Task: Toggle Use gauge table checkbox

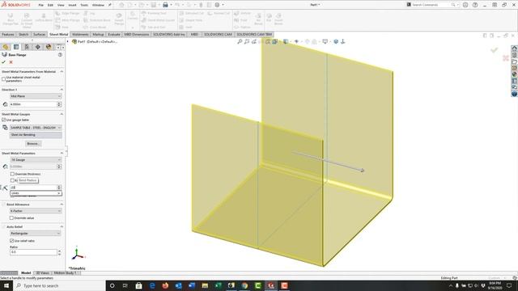Action: point(3,120)
